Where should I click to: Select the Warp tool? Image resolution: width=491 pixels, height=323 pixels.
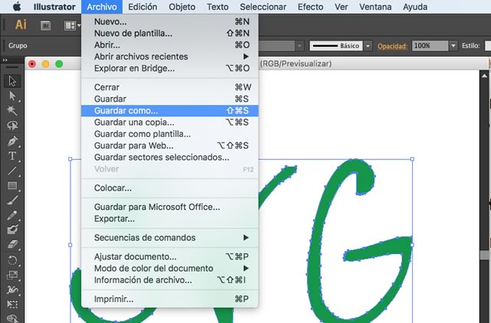tap(12, 289)
